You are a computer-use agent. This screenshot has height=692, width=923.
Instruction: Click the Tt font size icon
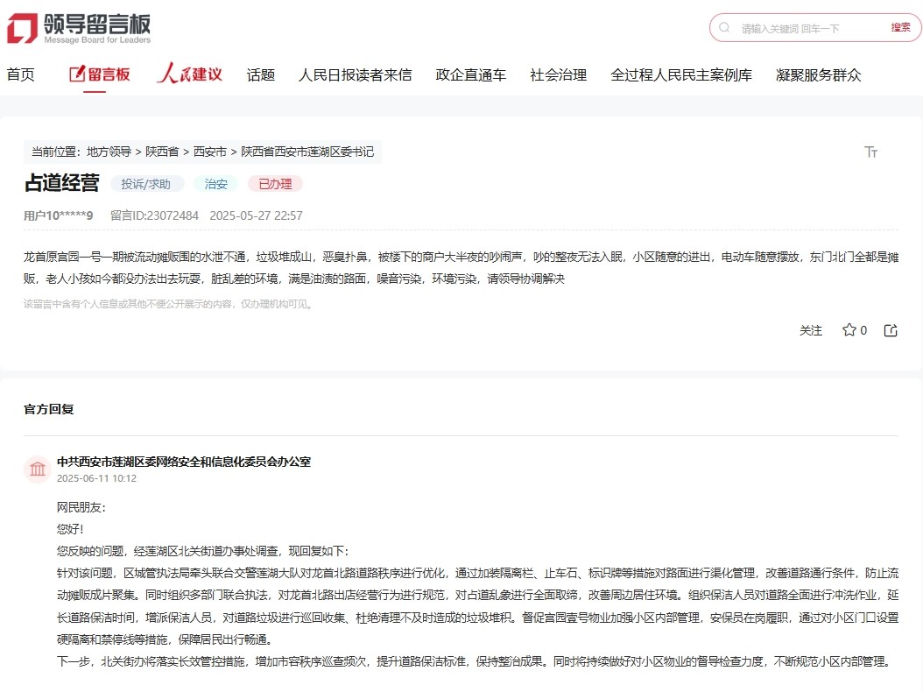[871, 152]
